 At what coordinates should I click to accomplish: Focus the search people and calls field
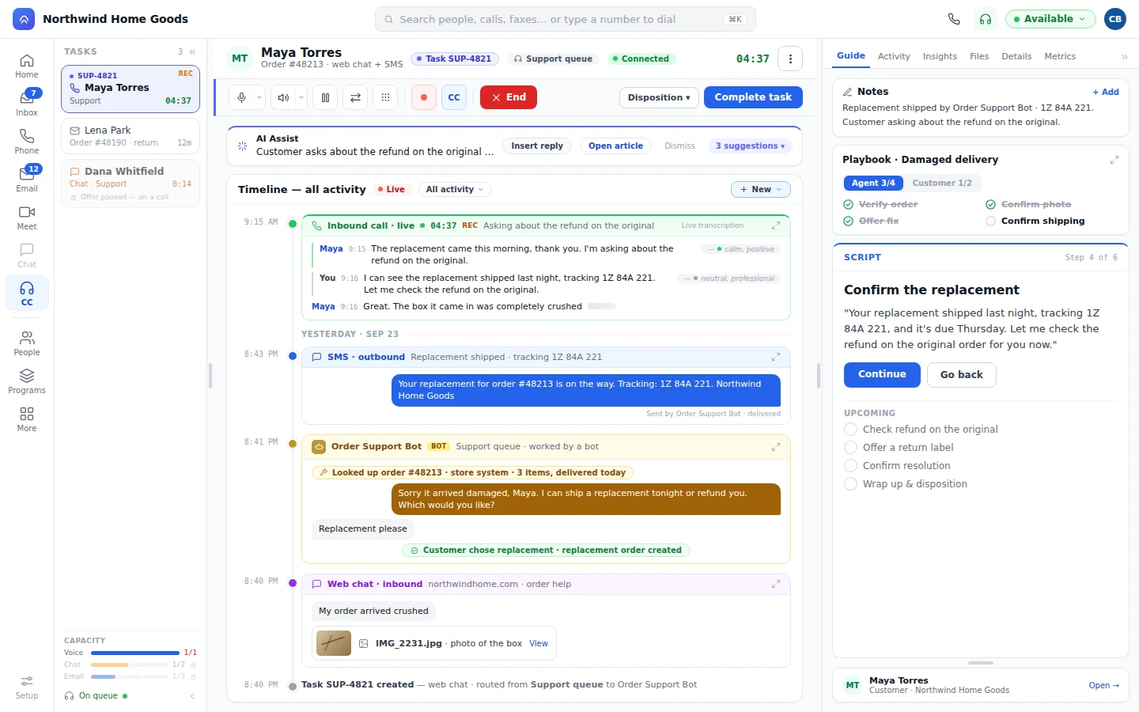566,19
